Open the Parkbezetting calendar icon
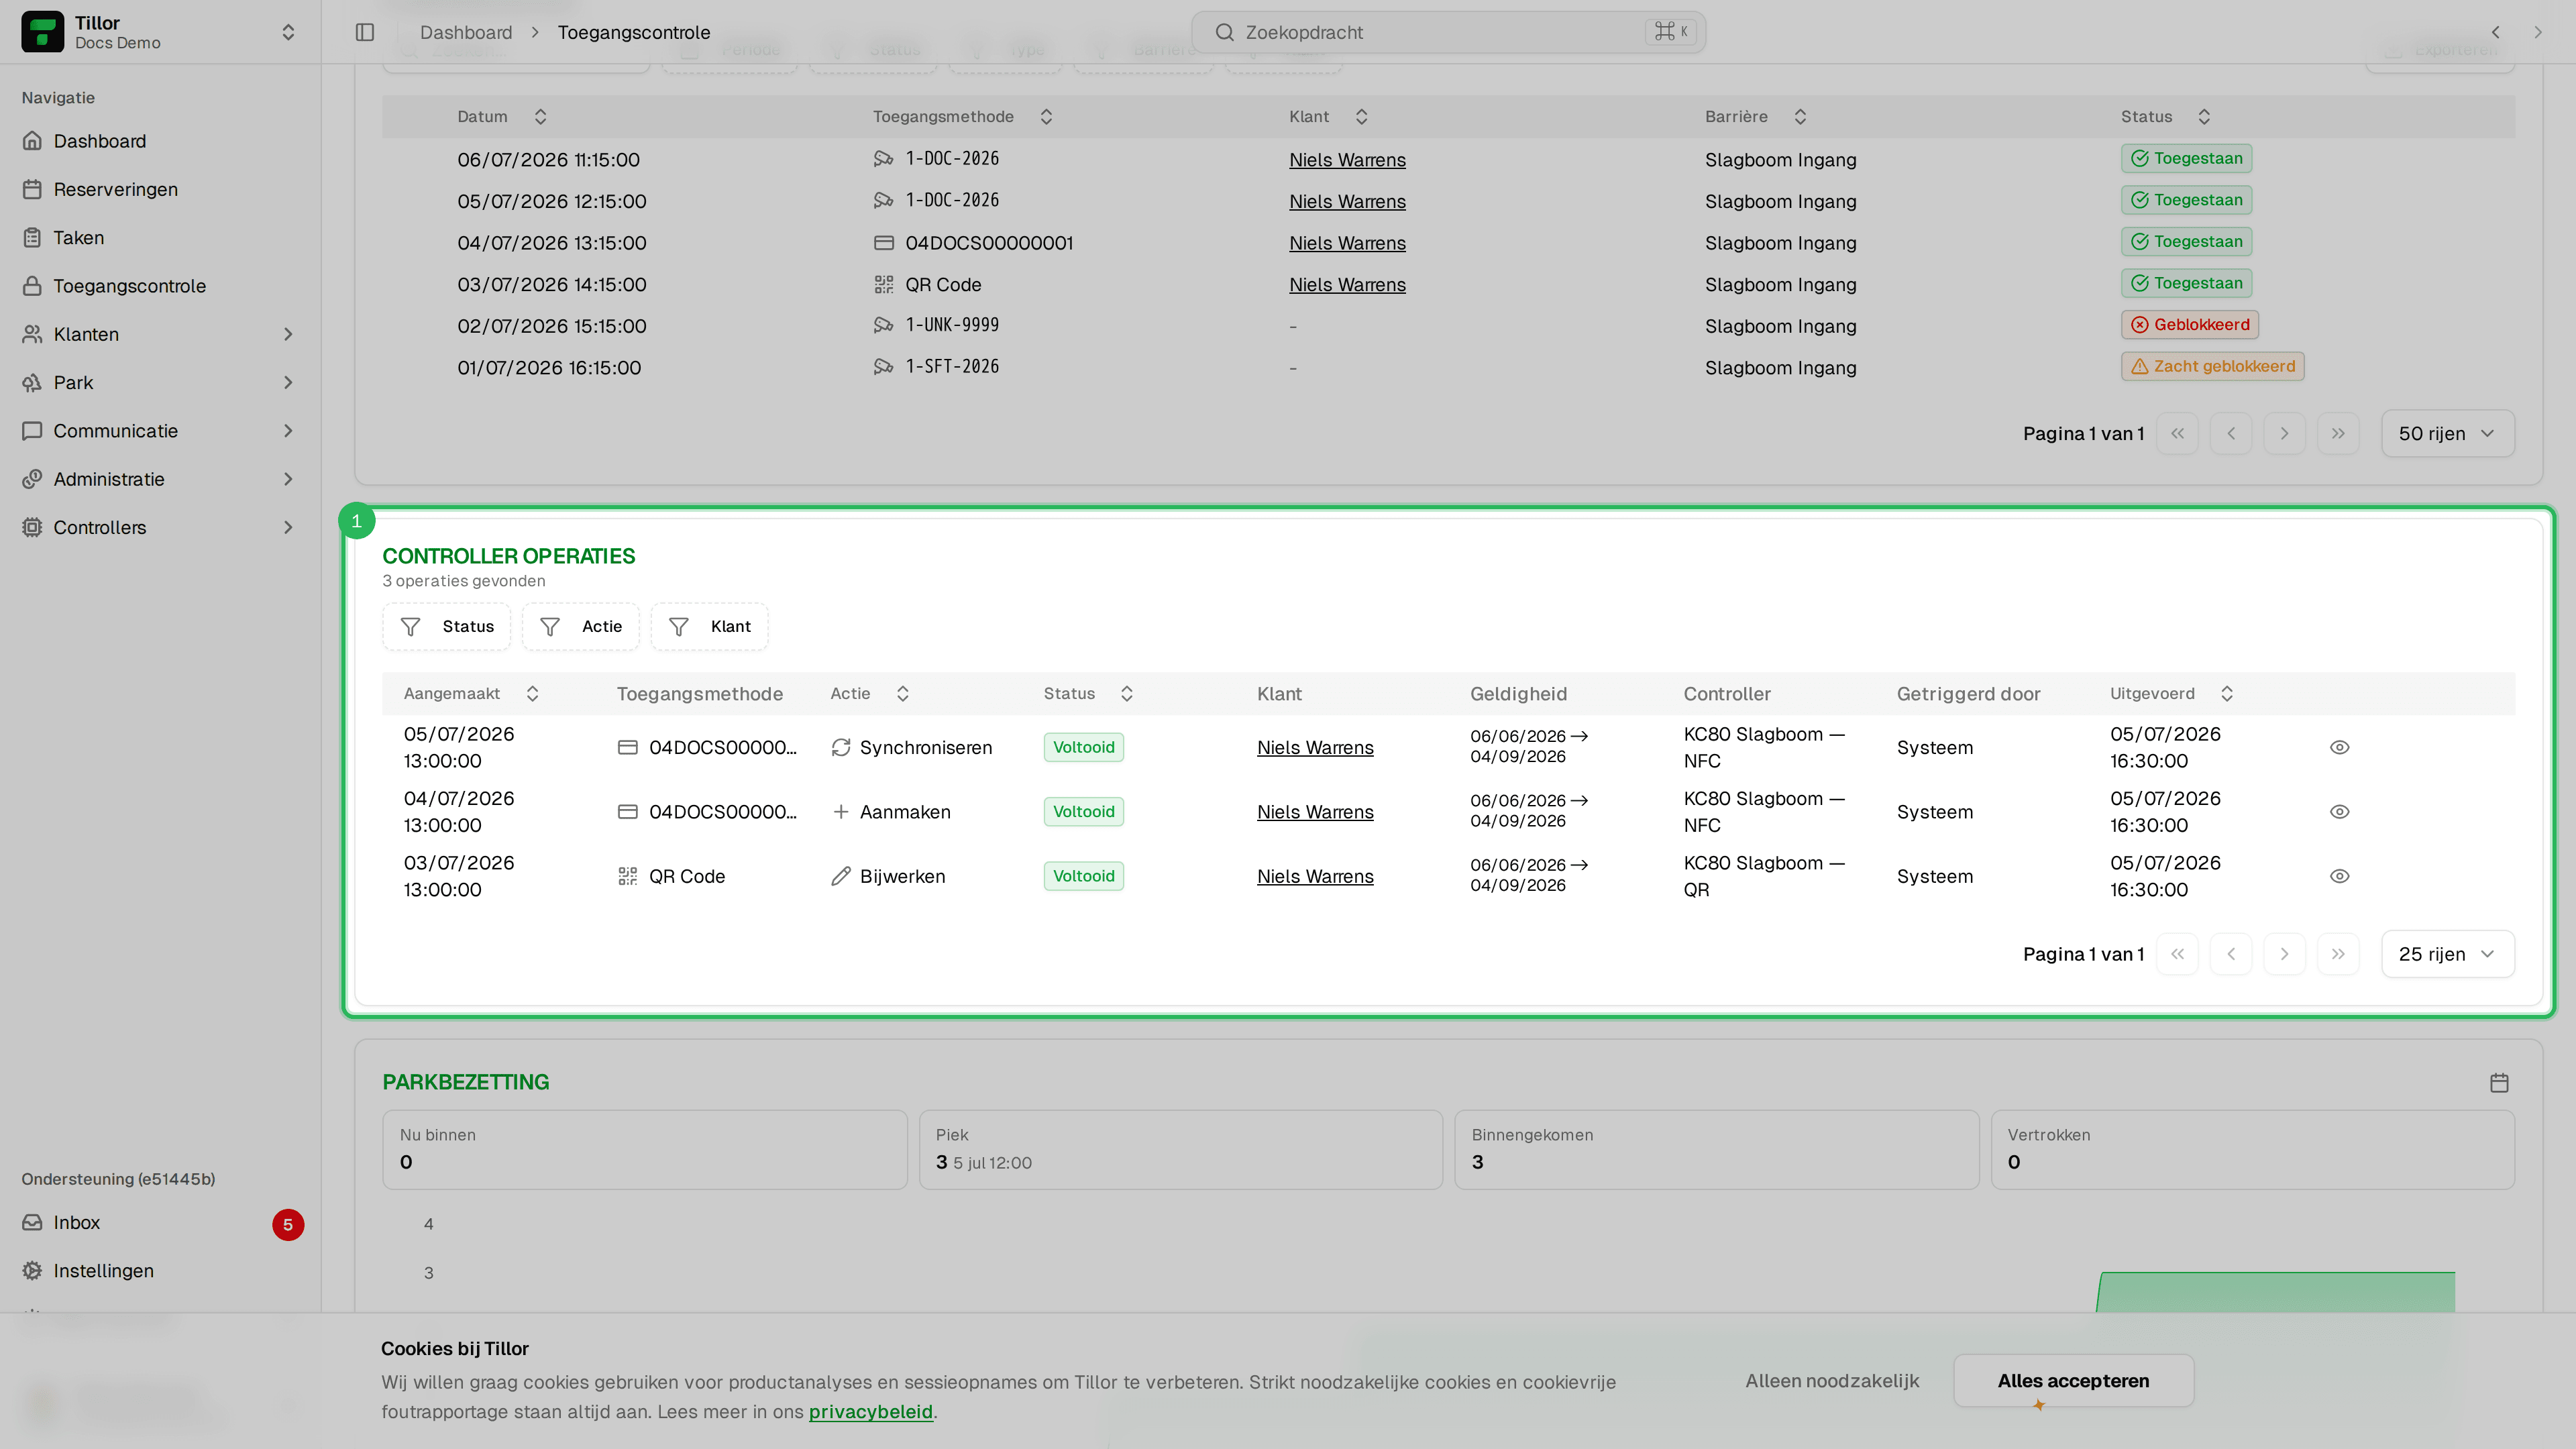2576x1449 pixels. (x=2499, y=1083)
